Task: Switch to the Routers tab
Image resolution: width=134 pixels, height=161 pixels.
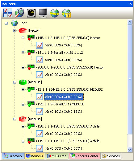Action: pos(35,156)
